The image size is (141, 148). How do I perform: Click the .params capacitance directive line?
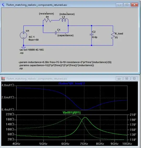tap(56, 65)
